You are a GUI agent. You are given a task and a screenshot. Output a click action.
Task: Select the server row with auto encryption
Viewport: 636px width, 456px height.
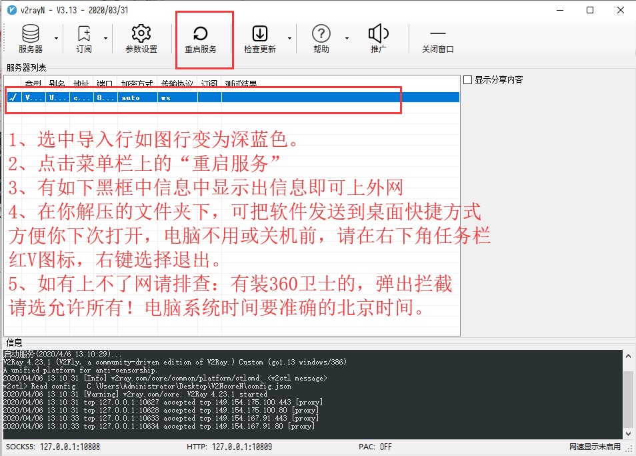(x=232, y=97)
